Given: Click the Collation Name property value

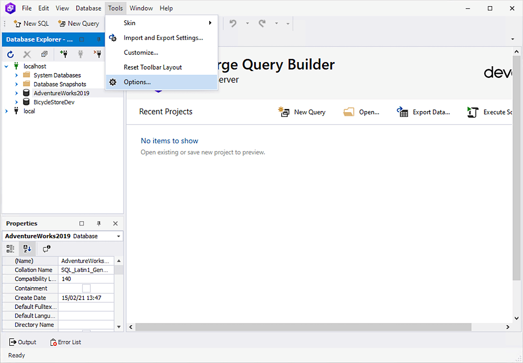Looking at the screenshot, I should tap(86, 270).
